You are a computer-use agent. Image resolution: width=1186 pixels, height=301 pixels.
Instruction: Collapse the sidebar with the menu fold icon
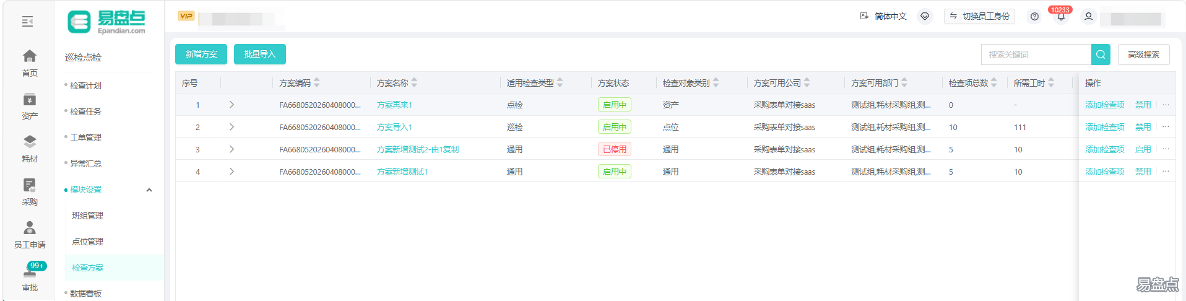(27, 22)
